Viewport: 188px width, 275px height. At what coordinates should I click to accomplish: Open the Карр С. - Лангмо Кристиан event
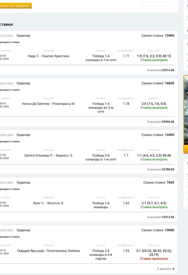[x=48, y=56]
